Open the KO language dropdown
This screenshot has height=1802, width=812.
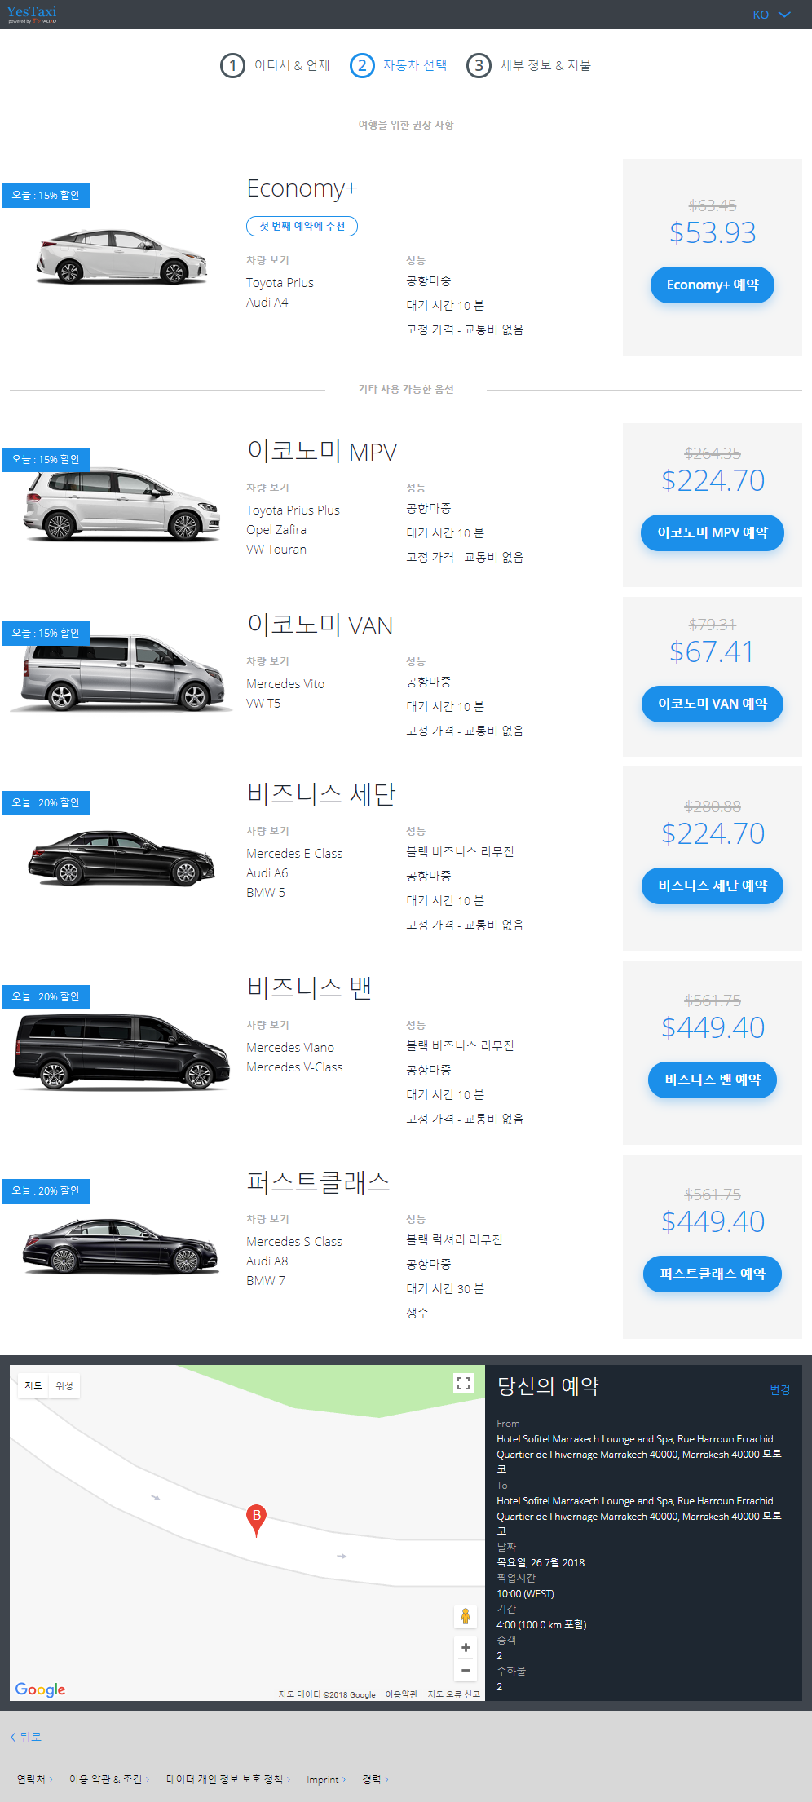(771, 15)
